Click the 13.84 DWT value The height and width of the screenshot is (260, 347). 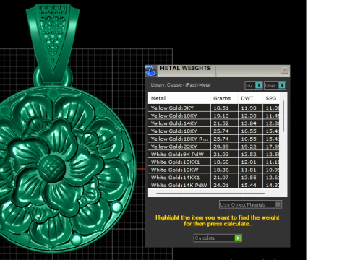tap(249, 123)
